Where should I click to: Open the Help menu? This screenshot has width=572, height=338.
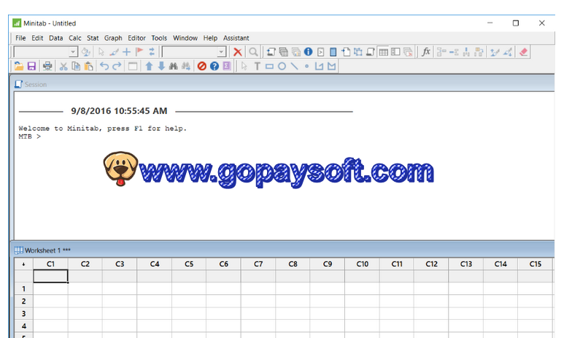[x=210, y=38]
